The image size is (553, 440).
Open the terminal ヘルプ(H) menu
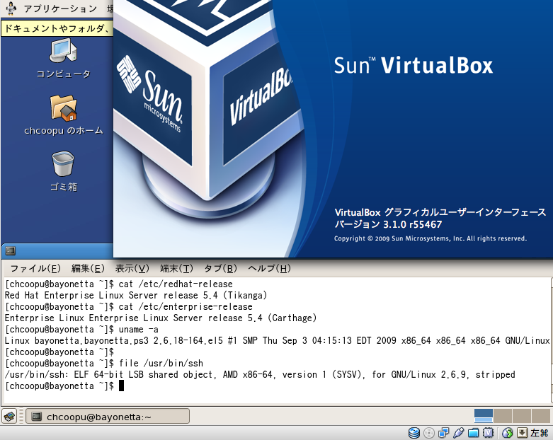(x=270, y=268)
